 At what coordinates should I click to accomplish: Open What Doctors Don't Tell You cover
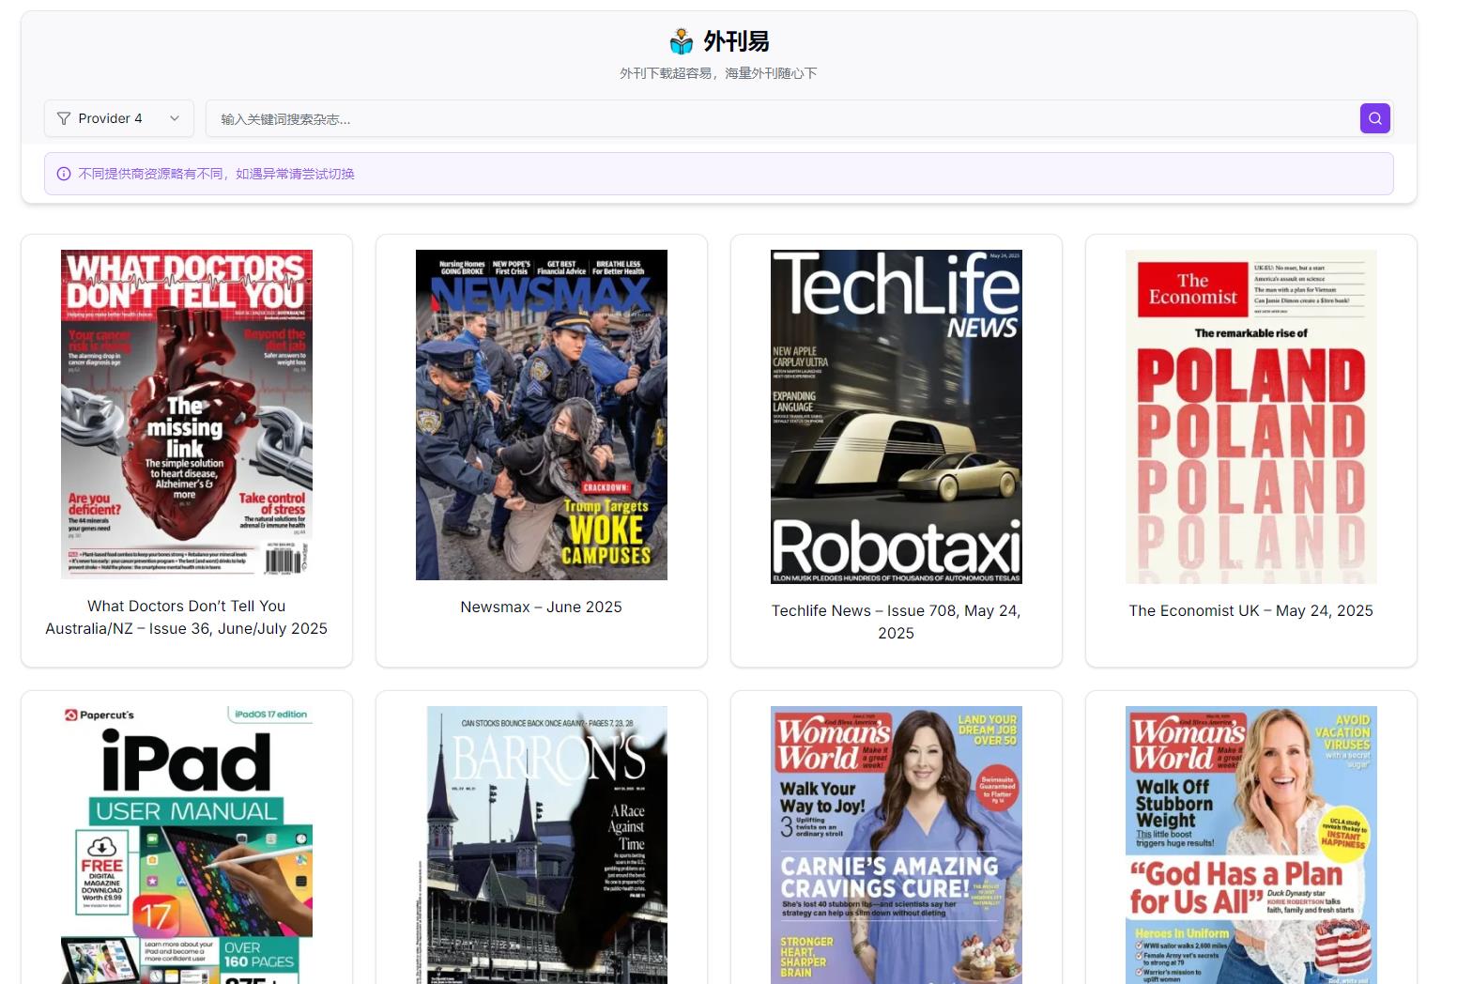click(187, 414)
